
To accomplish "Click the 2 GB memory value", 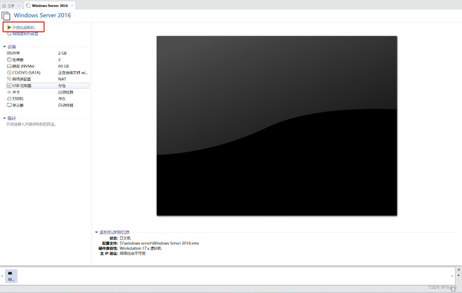I will point(62,53).
